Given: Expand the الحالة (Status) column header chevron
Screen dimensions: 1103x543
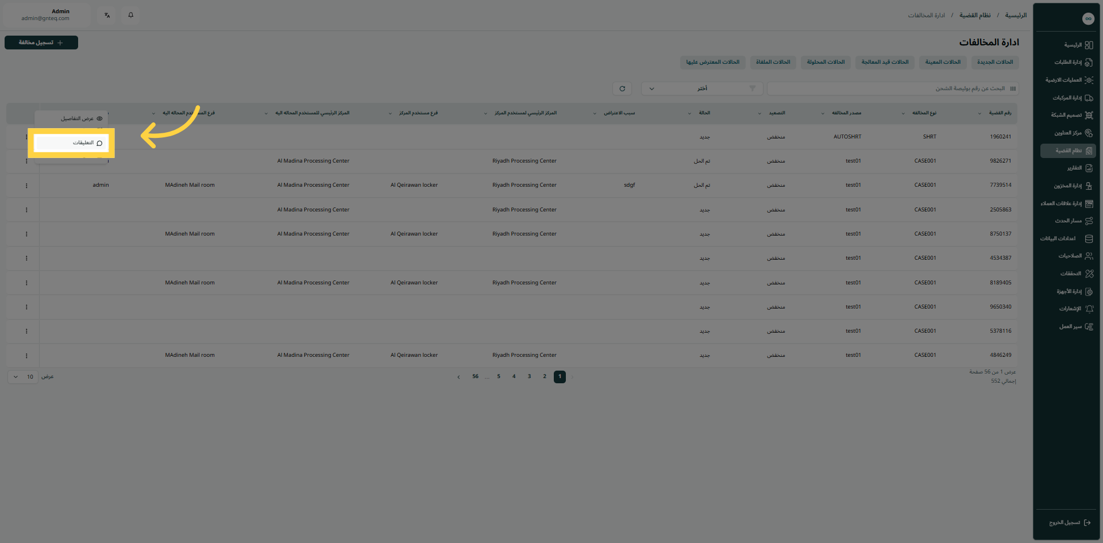Looking at the screenshot, I should pyautogui.click(x=689, y=113).
